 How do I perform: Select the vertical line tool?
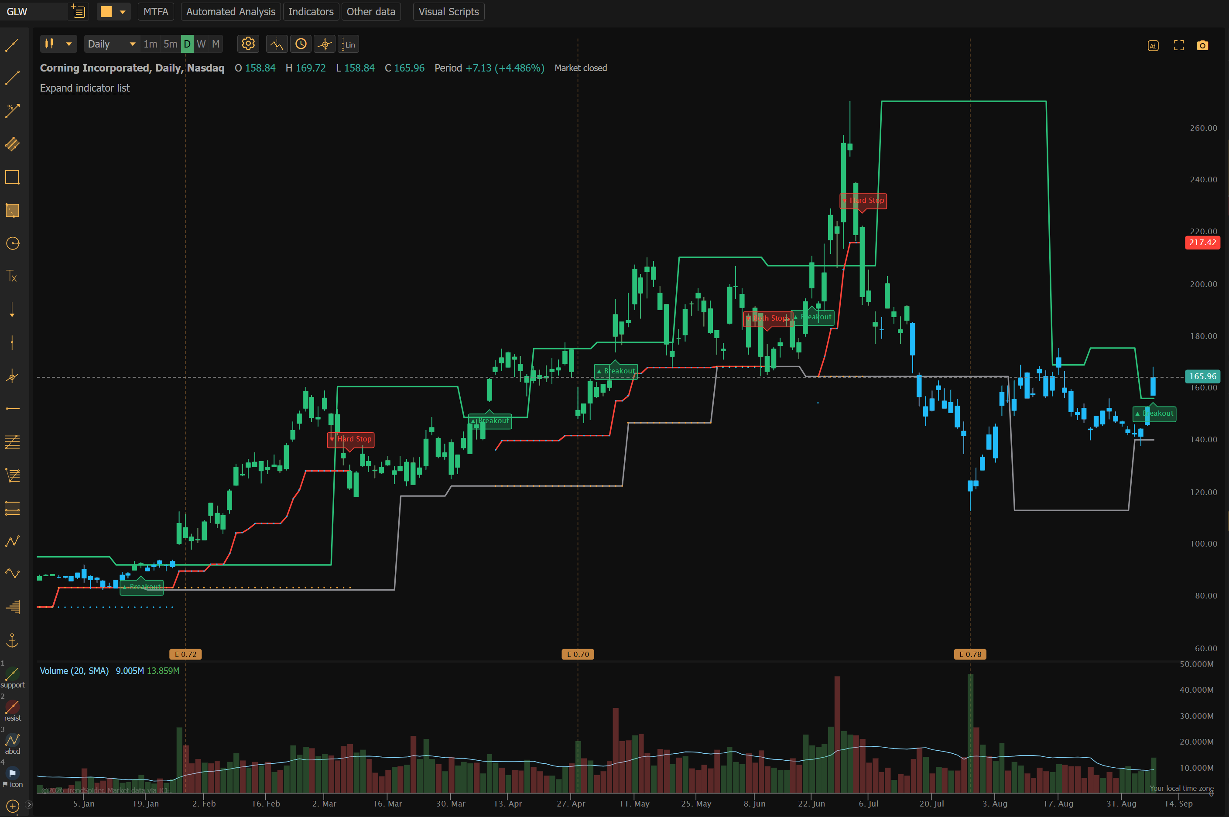12,342
